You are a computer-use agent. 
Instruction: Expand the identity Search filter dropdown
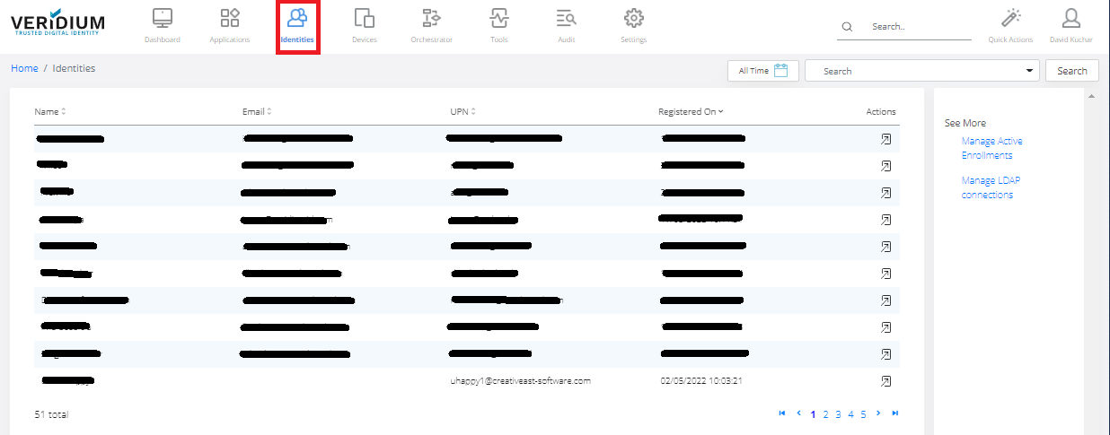[x=1028, y=71]
